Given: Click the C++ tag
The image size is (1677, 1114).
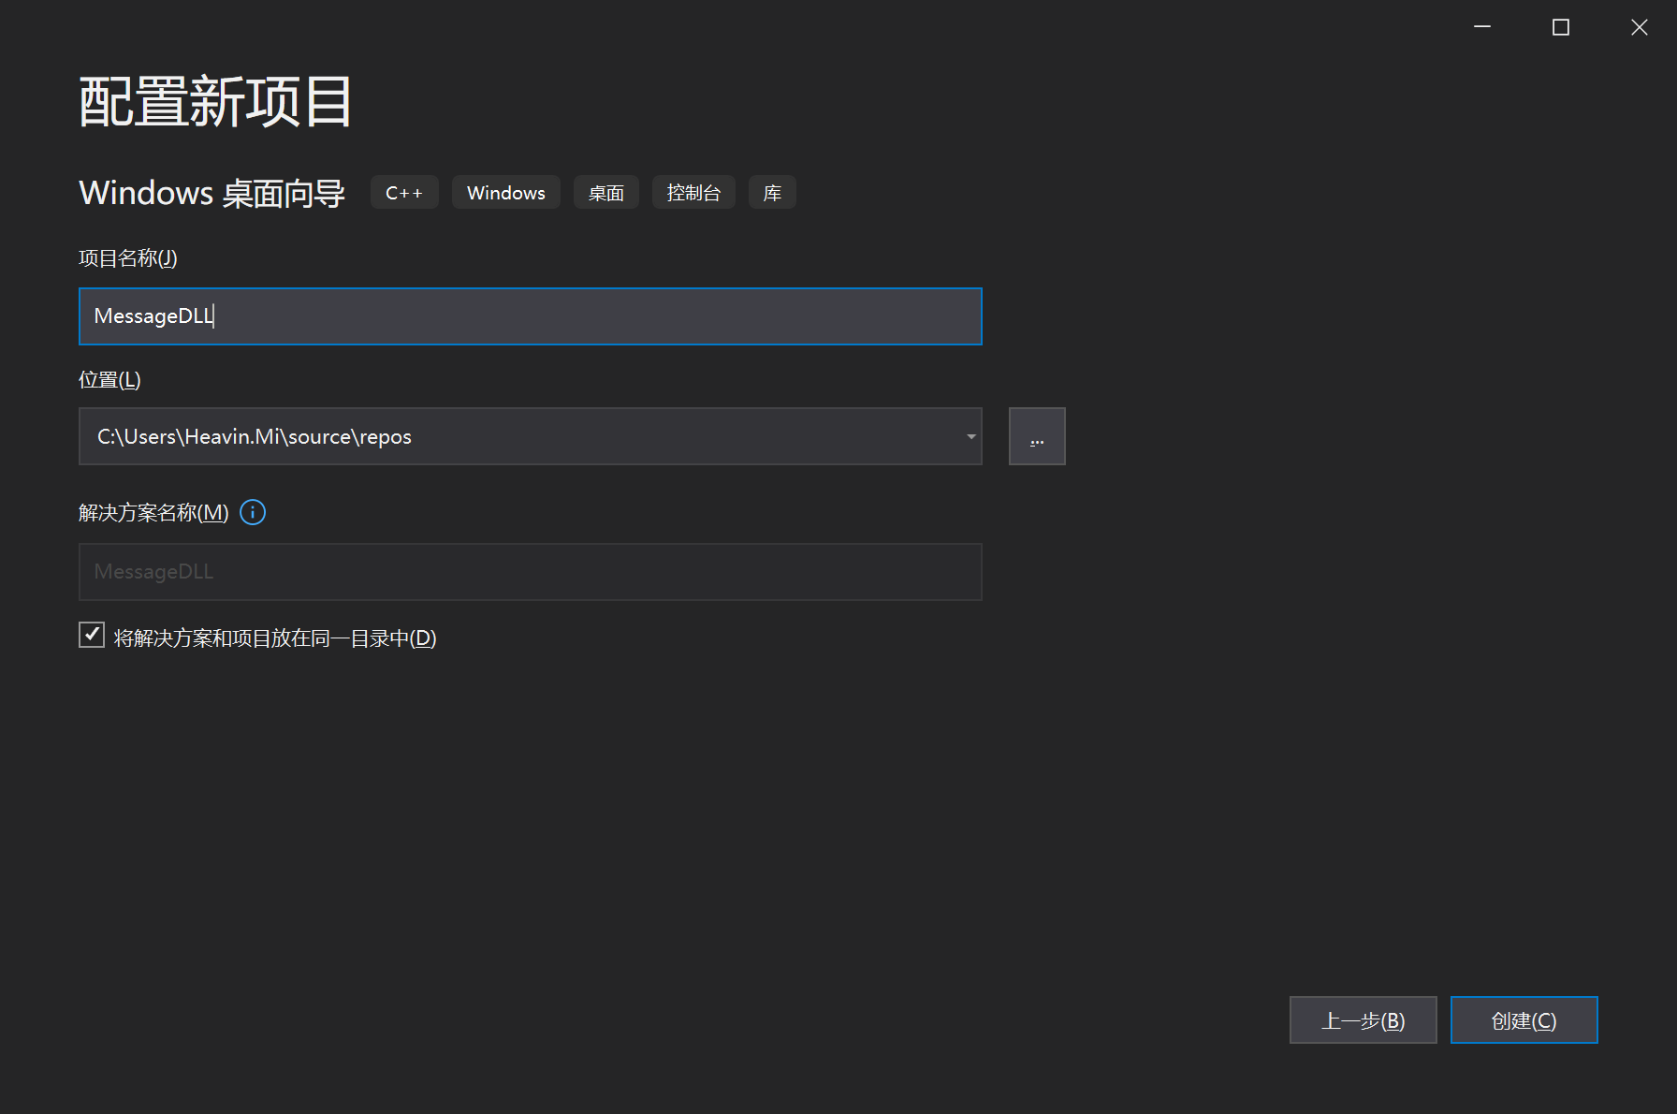Looking at the screenshot, I should 404,193.
